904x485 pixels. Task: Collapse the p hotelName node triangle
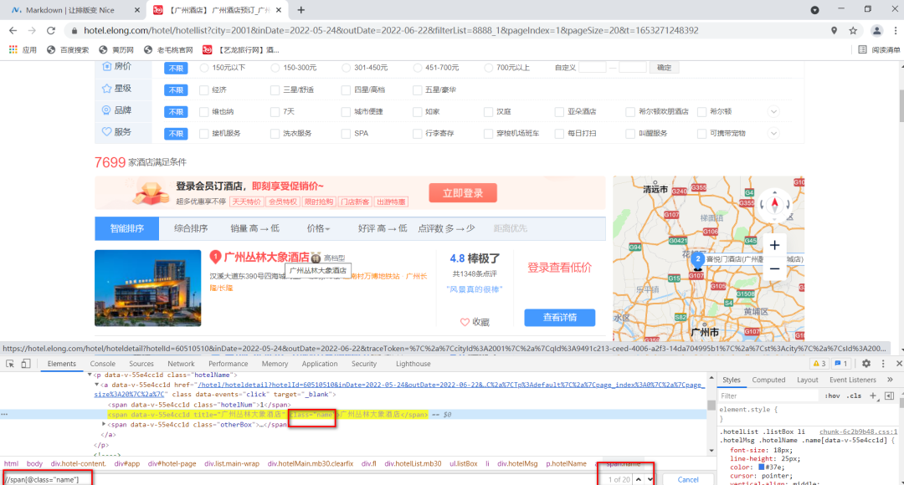pos(90,375)
